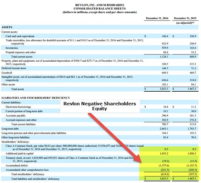Click cash value 326.9 for 2015
The width and height of the screenshot is (201, 183).
193,36
